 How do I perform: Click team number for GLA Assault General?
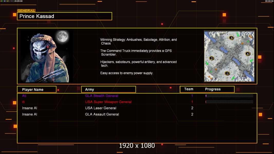pyautogui.click(x=192, y=114)
